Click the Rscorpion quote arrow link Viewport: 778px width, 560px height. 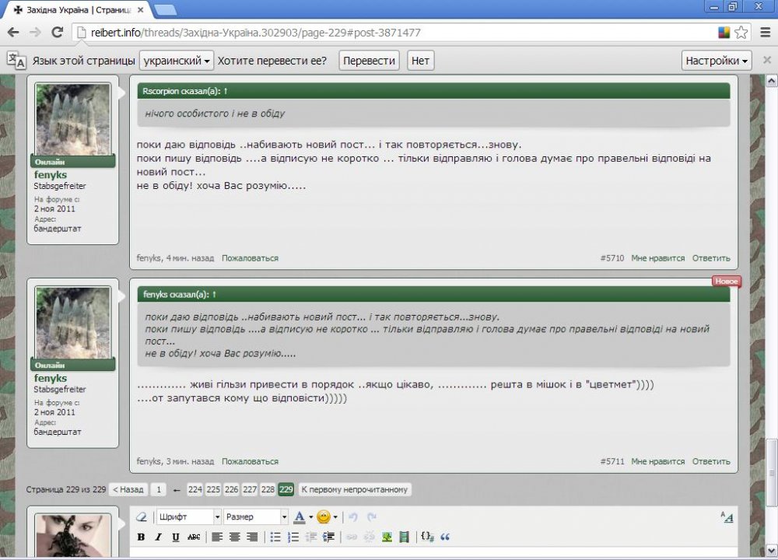pyautogui.click(x=226, y=91)
